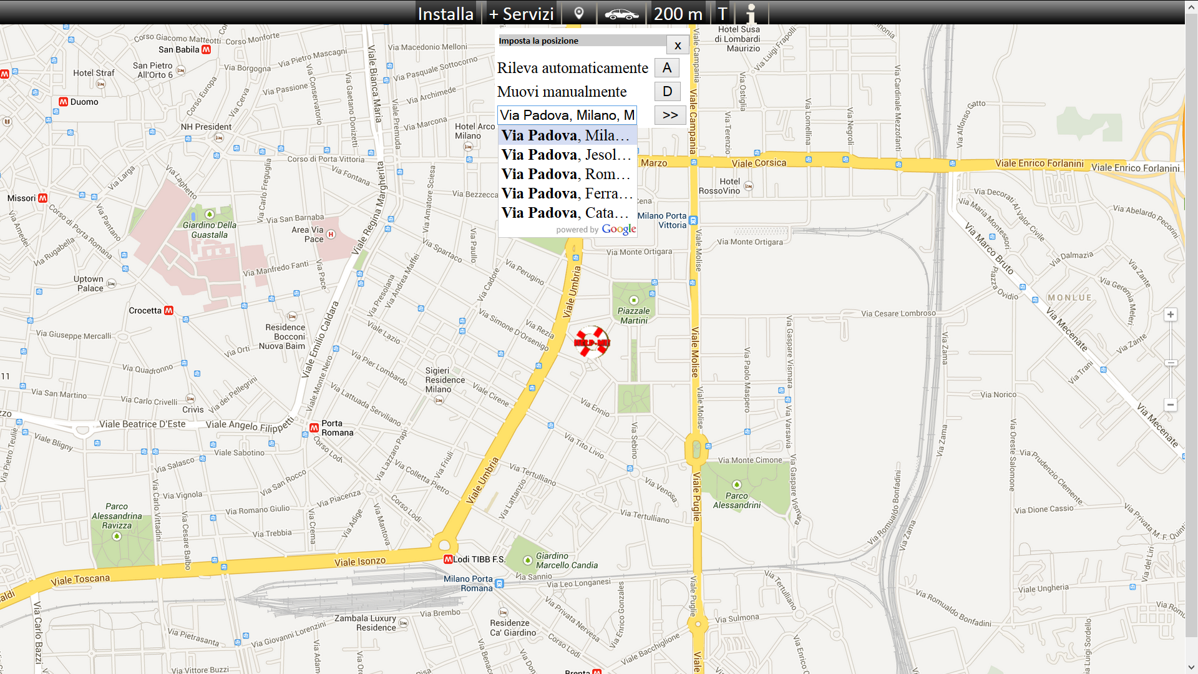
Task: Click the map zoom slider handle
Action: pyautogui.click(x=1171, y=363)
